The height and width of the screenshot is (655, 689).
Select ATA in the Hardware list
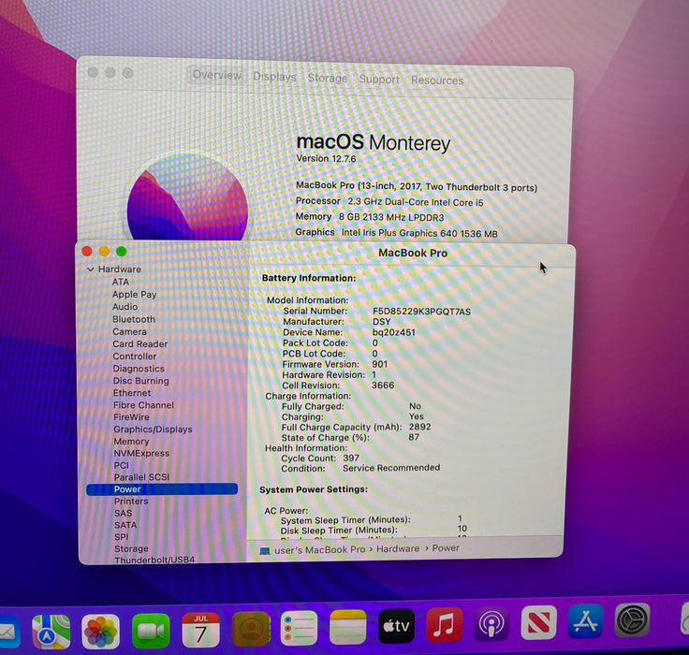click(x=121, y=282)
